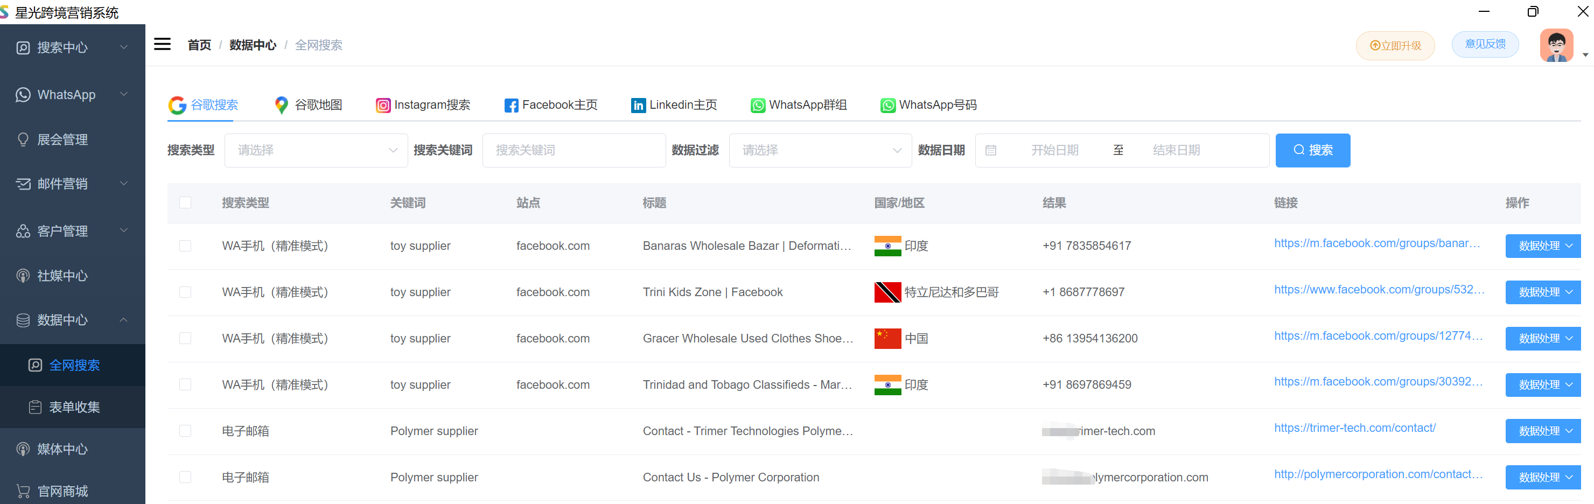The height and width of the screenshot is (504, 1594).
Task: Click the 展会管理 lightbulb icon
Action: pos(23,140)
